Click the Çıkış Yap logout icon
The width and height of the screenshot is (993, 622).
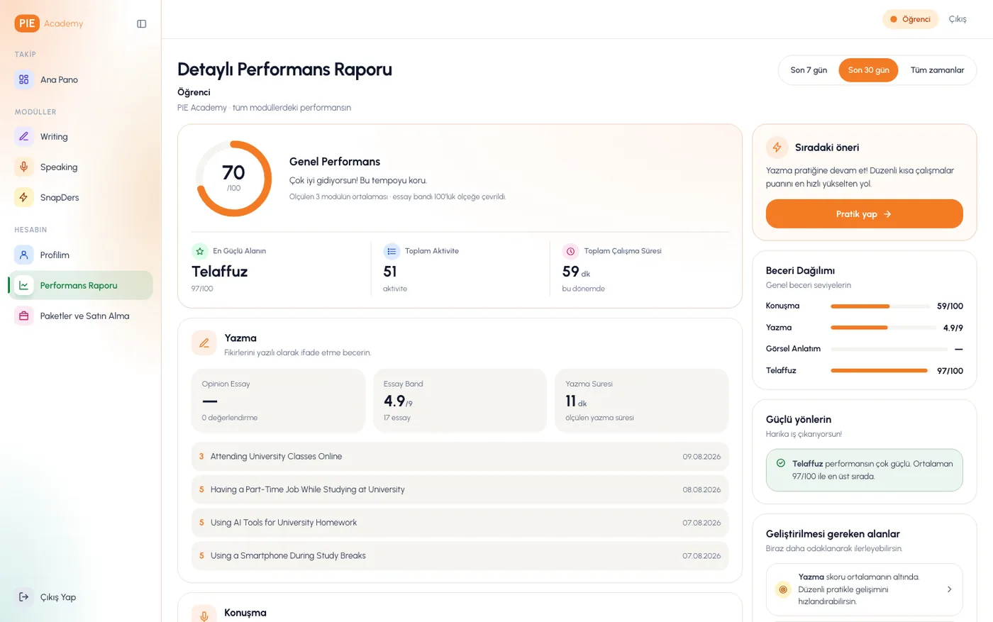(24, 596)
